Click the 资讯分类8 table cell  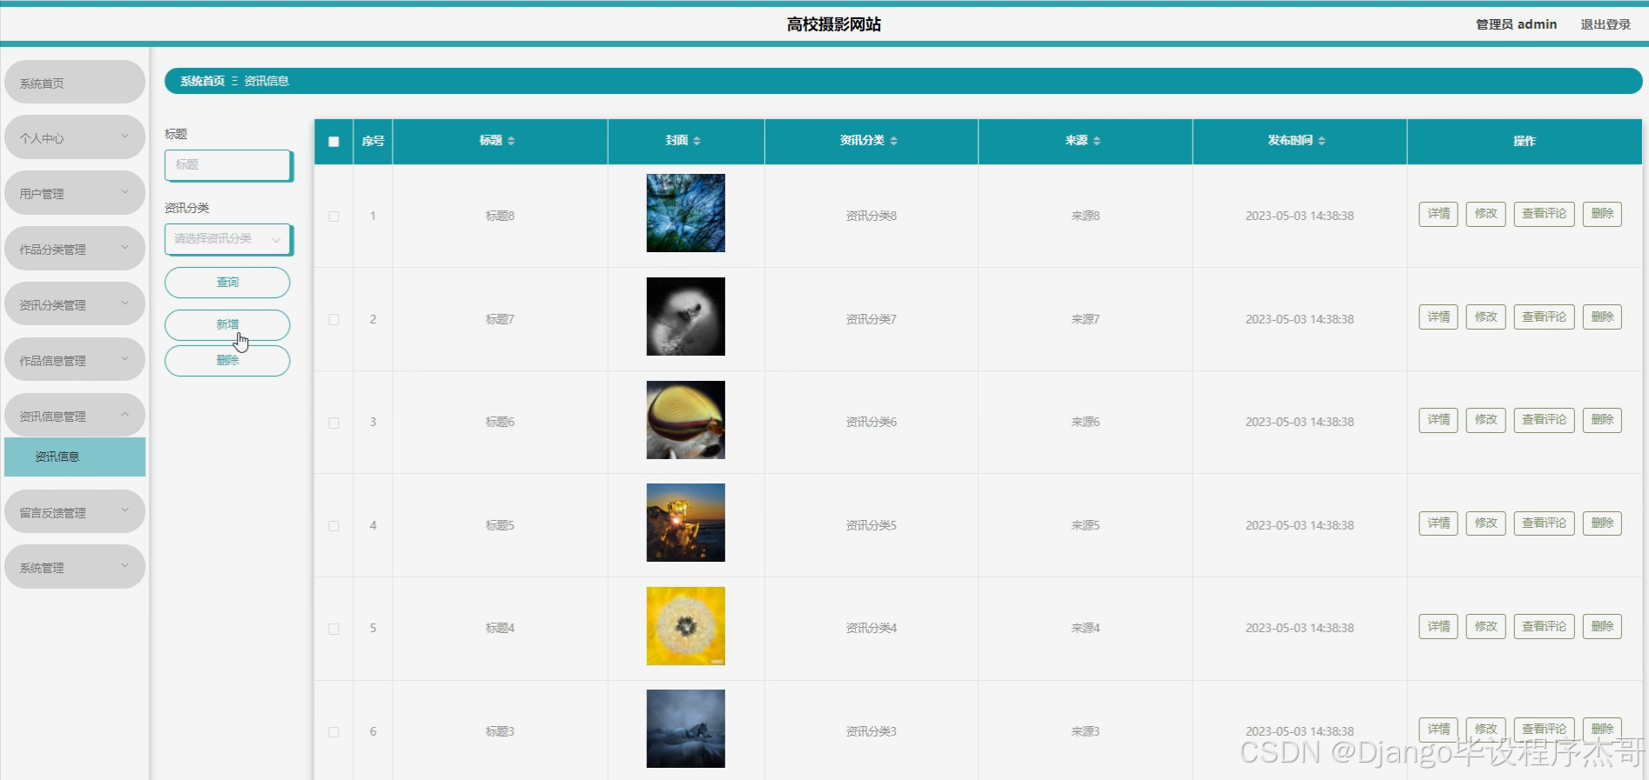pos(872,216)
